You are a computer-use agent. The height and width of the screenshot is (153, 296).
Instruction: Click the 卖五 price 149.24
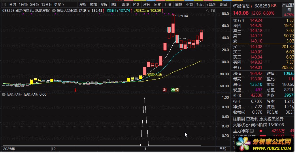(x=256, y=20)
